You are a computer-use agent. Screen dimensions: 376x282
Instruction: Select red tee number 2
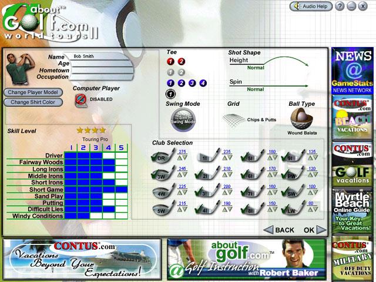point(181,61)
